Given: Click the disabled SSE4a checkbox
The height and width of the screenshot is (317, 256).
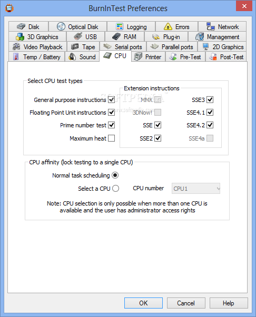Looking at the screenshot, I should (x=210, y=138).
